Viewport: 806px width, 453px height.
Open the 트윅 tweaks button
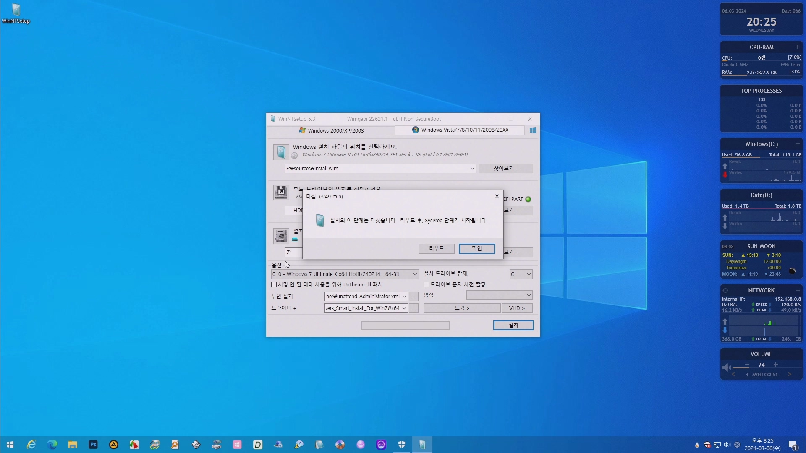462,308
